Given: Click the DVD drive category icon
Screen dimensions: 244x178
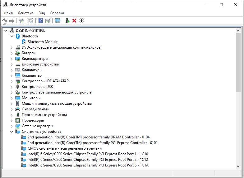Looking at the screenshot, I should (x=18, y=47).
